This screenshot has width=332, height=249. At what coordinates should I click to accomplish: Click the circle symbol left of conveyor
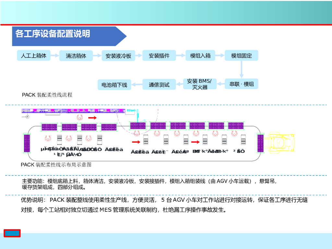27,116
